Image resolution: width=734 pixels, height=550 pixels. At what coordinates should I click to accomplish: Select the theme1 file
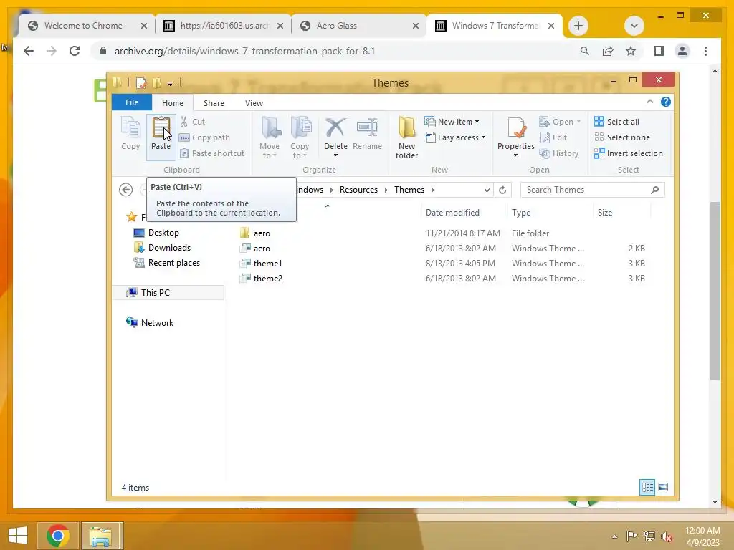click(267, 264)
